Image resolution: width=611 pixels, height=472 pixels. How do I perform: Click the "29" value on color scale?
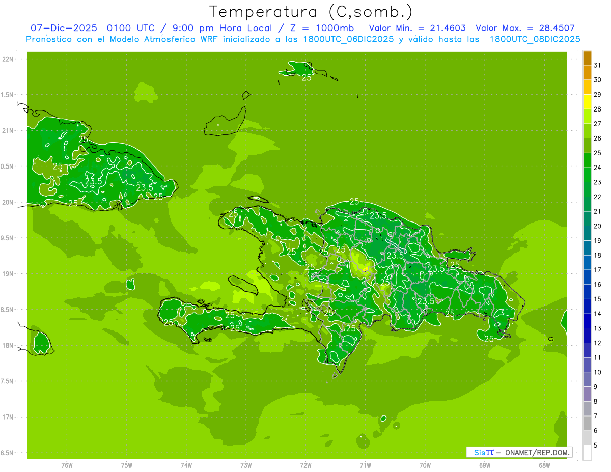[598, 94]
